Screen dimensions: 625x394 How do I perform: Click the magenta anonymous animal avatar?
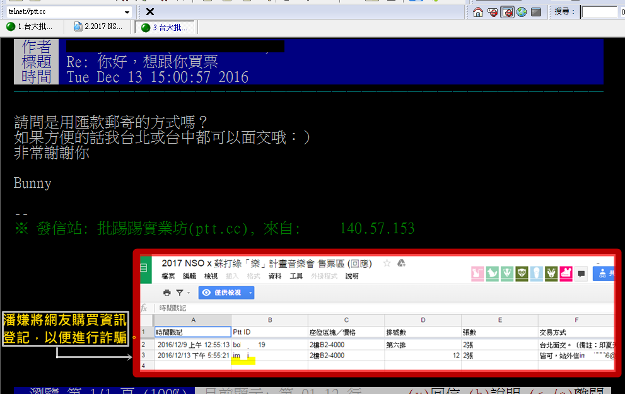click(x=566, y=274)
